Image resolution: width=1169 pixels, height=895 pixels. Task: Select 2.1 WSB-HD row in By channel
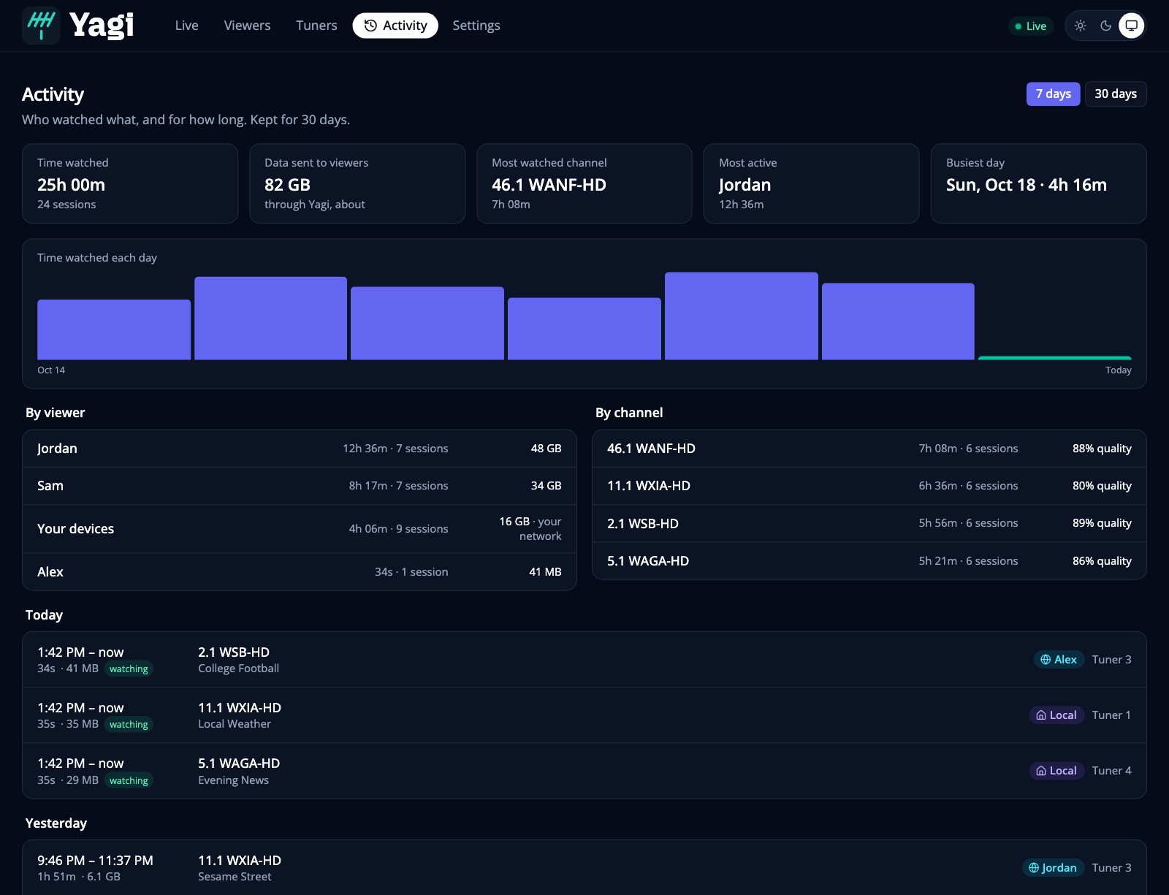tap(869, 523)
